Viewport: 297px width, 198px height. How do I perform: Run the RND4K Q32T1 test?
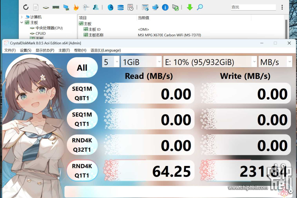tap(82, 145)
